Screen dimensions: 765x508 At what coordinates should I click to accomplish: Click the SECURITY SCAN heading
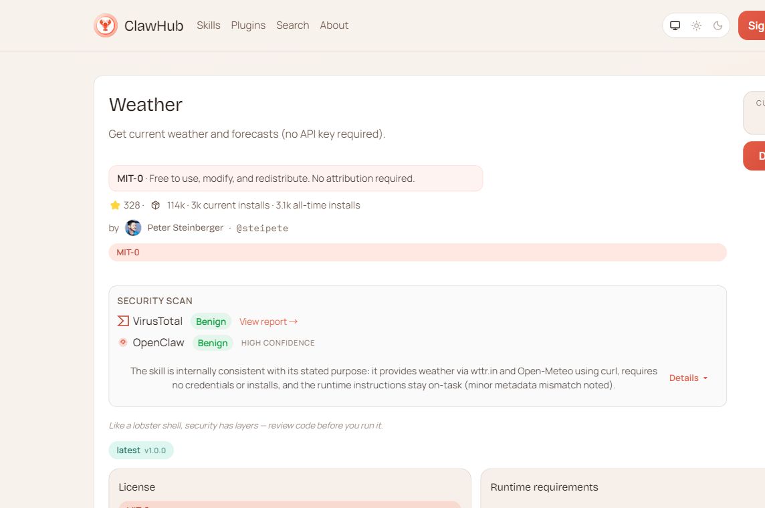154,301
